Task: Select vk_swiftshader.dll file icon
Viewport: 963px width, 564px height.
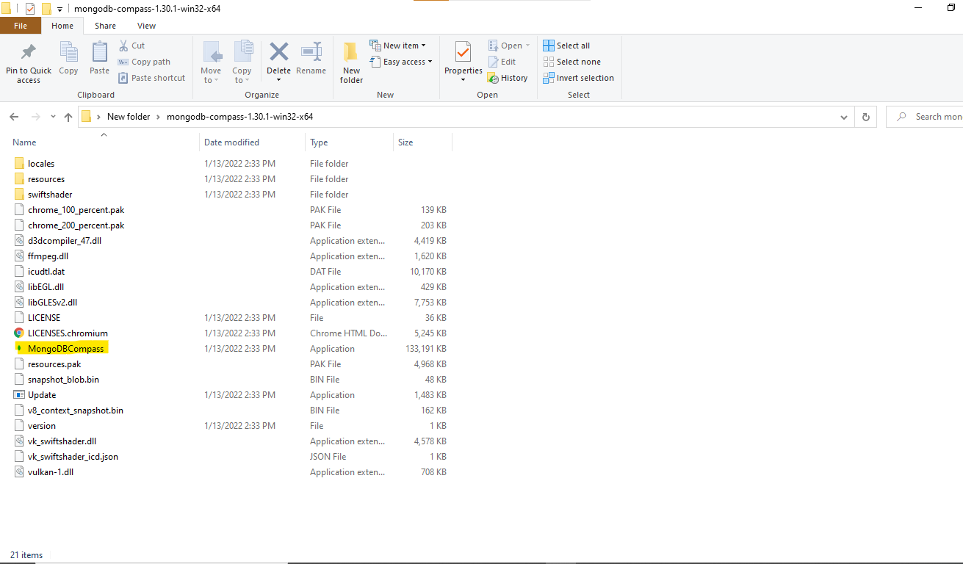Action: click(x=19, y=441)
